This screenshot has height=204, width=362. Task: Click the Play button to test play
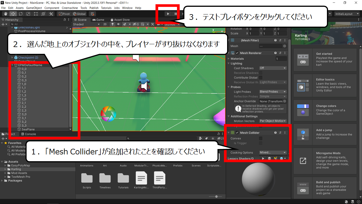point(168,14)
